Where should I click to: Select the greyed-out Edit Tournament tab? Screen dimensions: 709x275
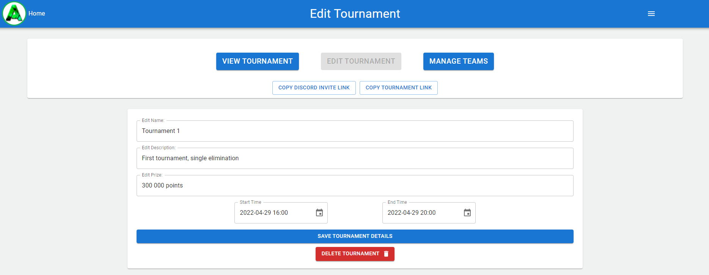coord(361,61)
